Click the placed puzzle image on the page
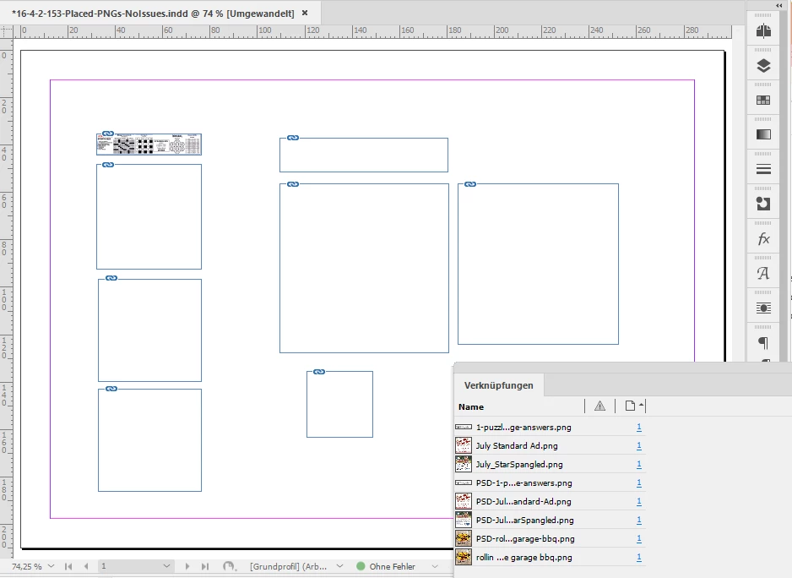 (x=149, y=144)
